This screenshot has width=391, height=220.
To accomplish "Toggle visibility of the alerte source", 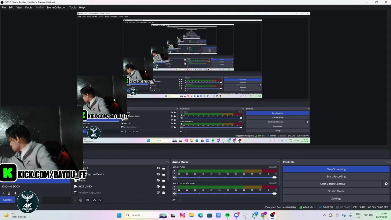I will 158,180.
